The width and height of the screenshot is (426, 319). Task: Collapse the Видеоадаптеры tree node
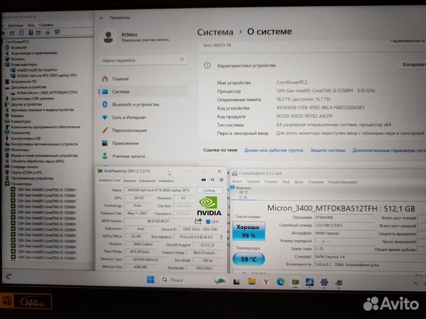click(3, 64)
